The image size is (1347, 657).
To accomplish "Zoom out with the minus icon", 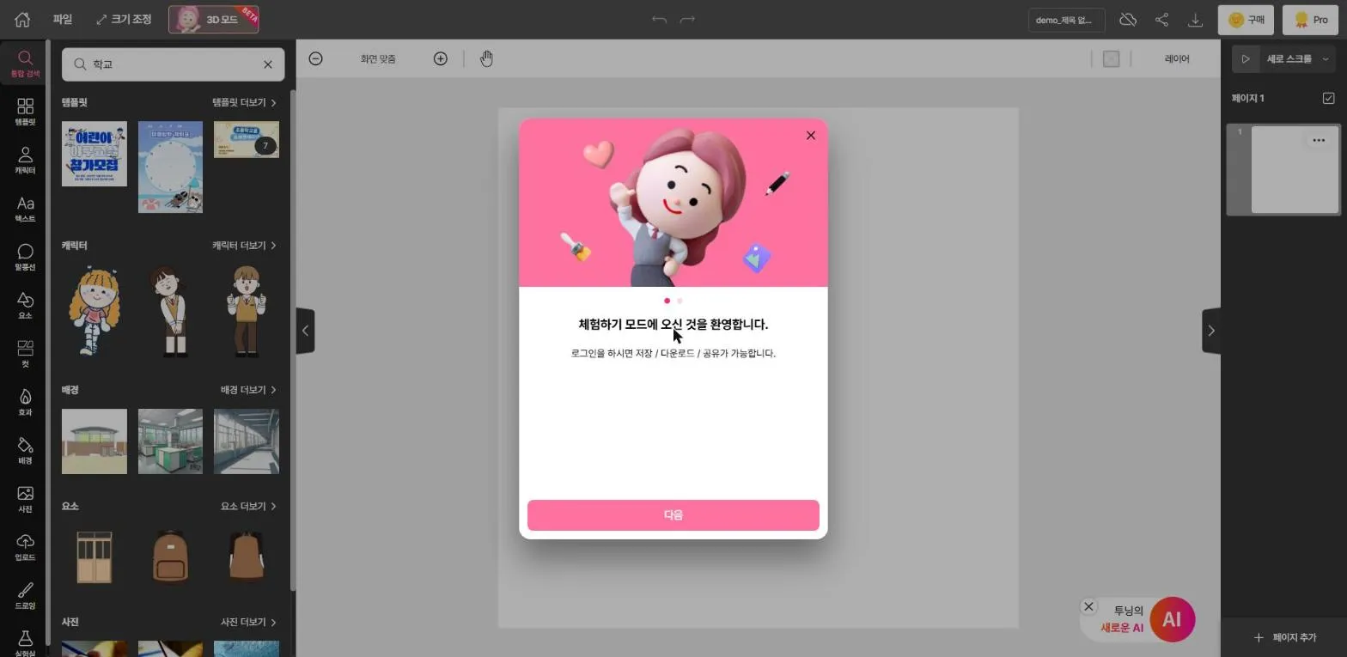I will click(315, 58).
